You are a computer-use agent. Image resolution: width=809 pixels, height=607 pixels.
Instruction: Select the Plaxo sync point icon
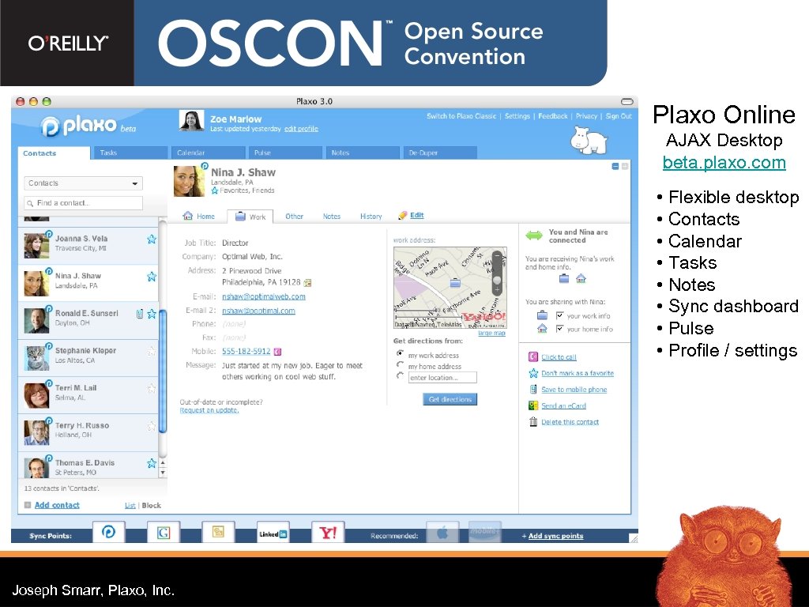coord(108,532)
